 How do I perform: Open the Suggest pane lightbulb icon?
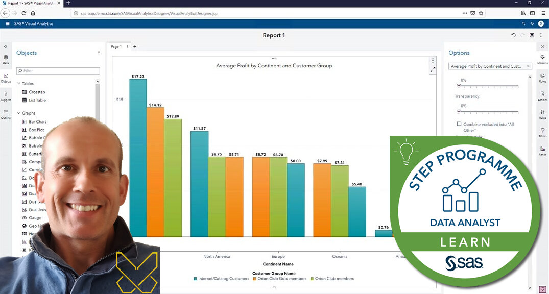coord(6,93)
